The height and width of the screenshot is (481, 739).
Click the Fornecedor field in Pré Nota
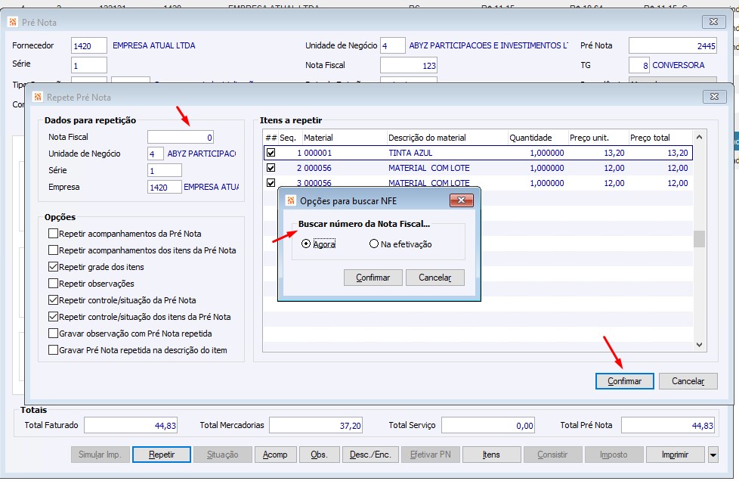89,45
